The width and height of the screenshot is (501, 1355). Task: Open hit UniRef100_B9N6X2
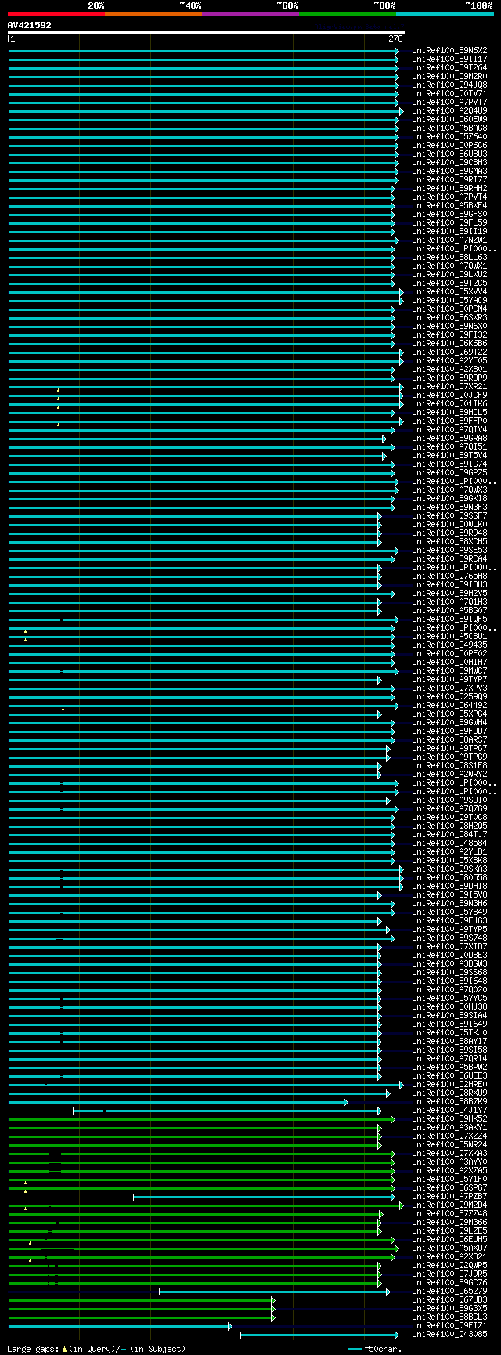[x=449, y=50]
